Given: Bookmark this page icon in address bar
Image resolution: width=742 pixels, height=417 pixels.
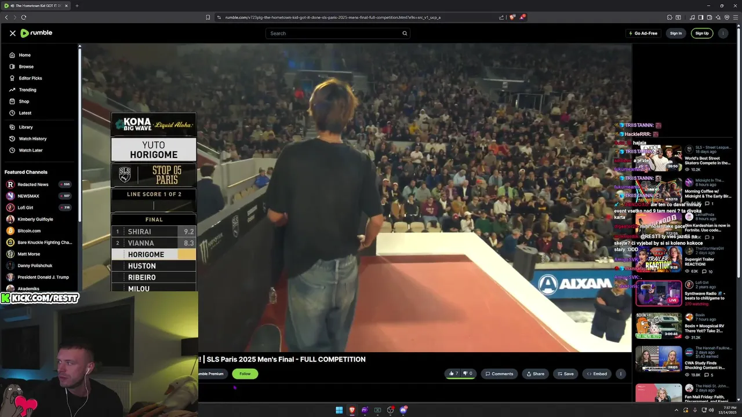Looking at the screenshot, I should point(208,17).
